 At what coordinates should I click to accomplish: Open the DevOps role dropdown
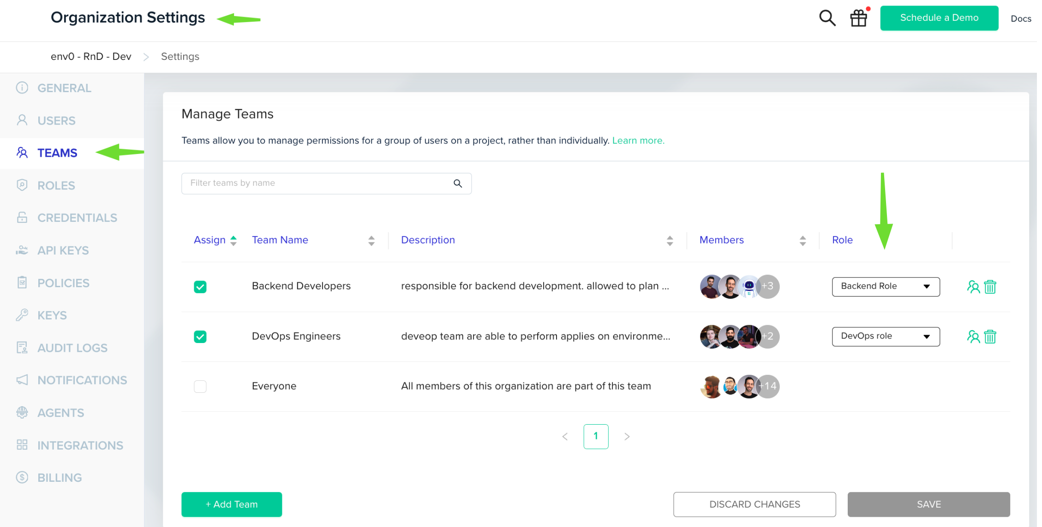click(x=885, y=336)
